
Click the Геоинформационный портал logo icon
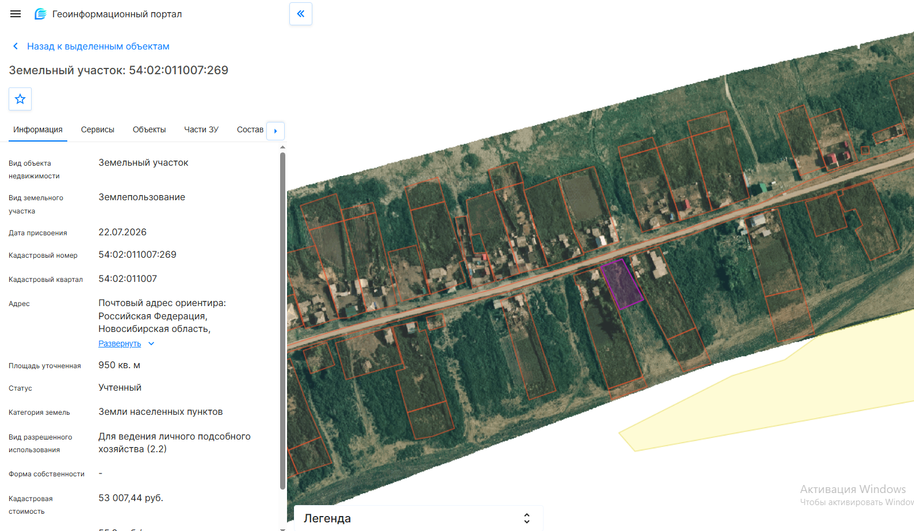pos(40,14)
